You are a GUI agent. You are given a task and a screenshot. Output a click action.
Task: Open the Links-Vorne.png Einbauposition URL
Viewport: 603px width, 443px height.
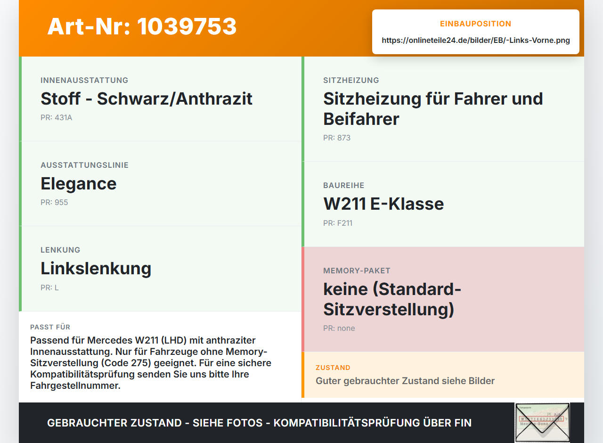click(x=476, y=41)
